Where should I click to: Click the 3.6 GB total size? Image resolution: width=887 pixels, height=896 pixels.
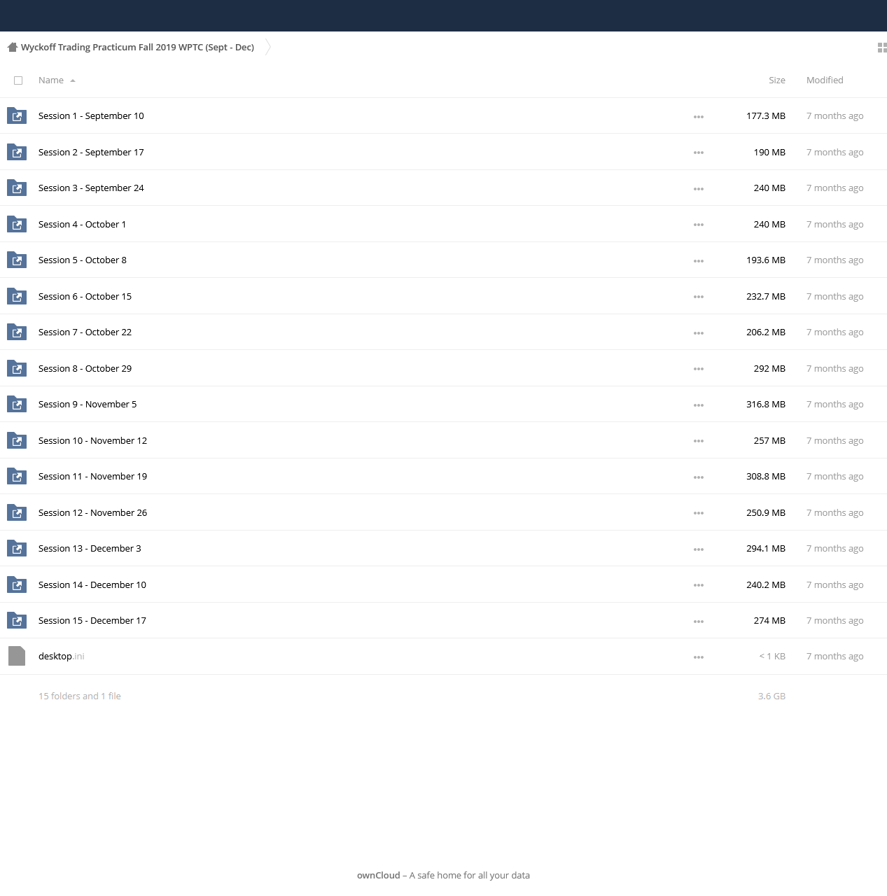tap(771, 696)
